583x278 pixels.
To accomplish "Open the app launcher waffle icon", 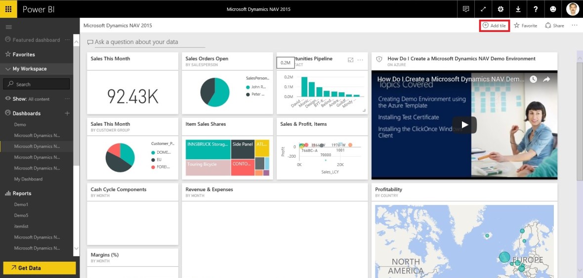I will tap(8, 9).
